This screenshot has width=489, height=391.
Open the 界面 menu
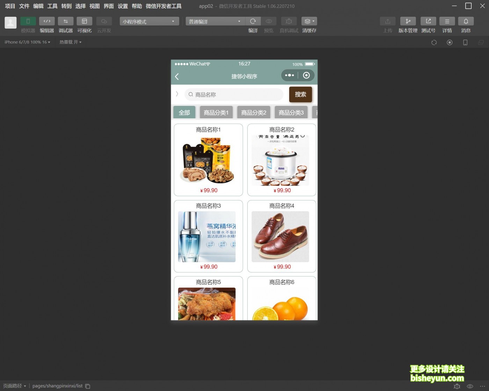[x=109, y=6]
